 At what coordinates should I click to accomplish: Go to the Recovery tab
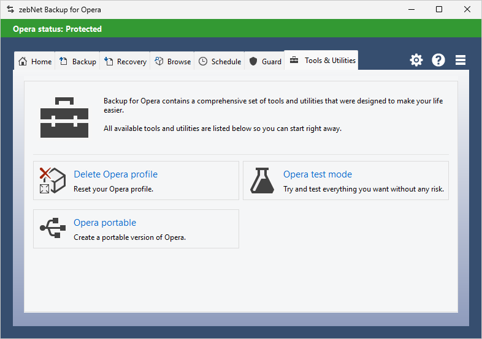tap(125, 61)
